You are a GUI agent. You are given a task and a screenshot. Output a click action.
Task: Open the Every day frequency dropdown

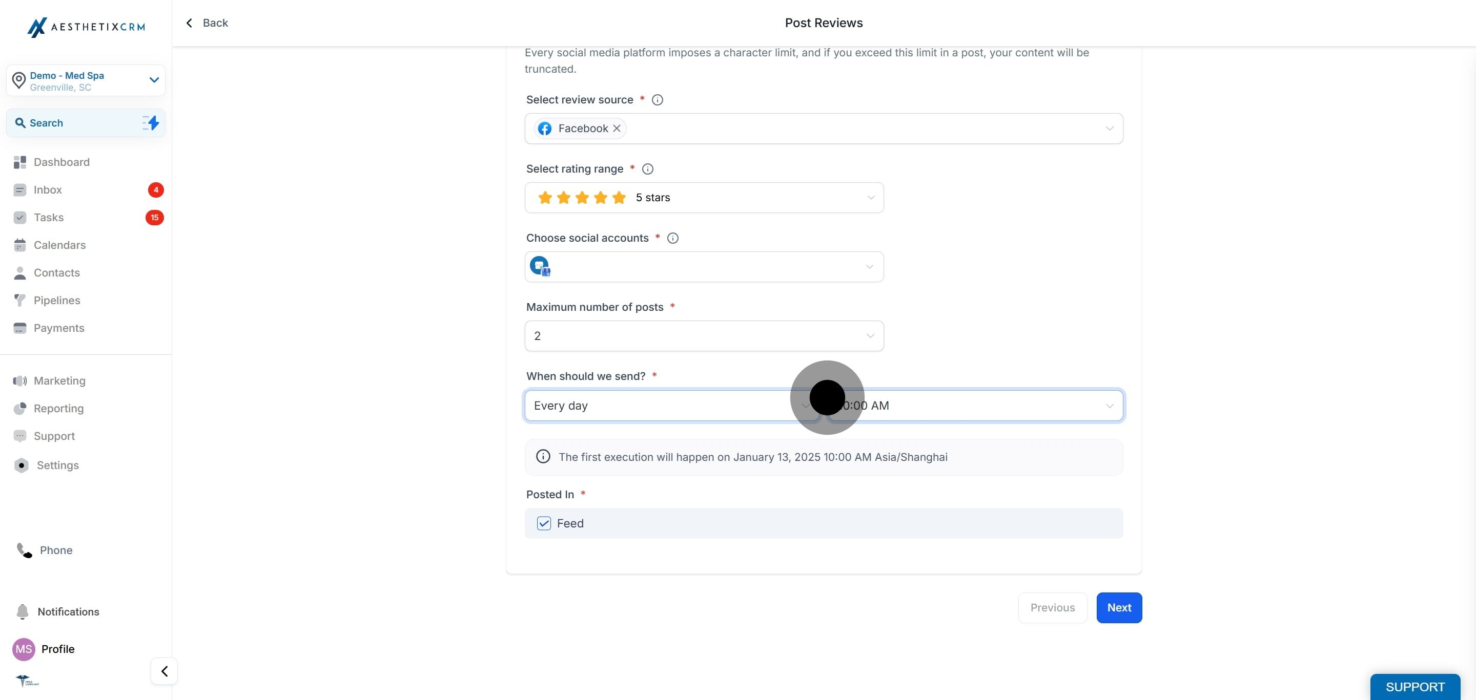coord(672,406)
